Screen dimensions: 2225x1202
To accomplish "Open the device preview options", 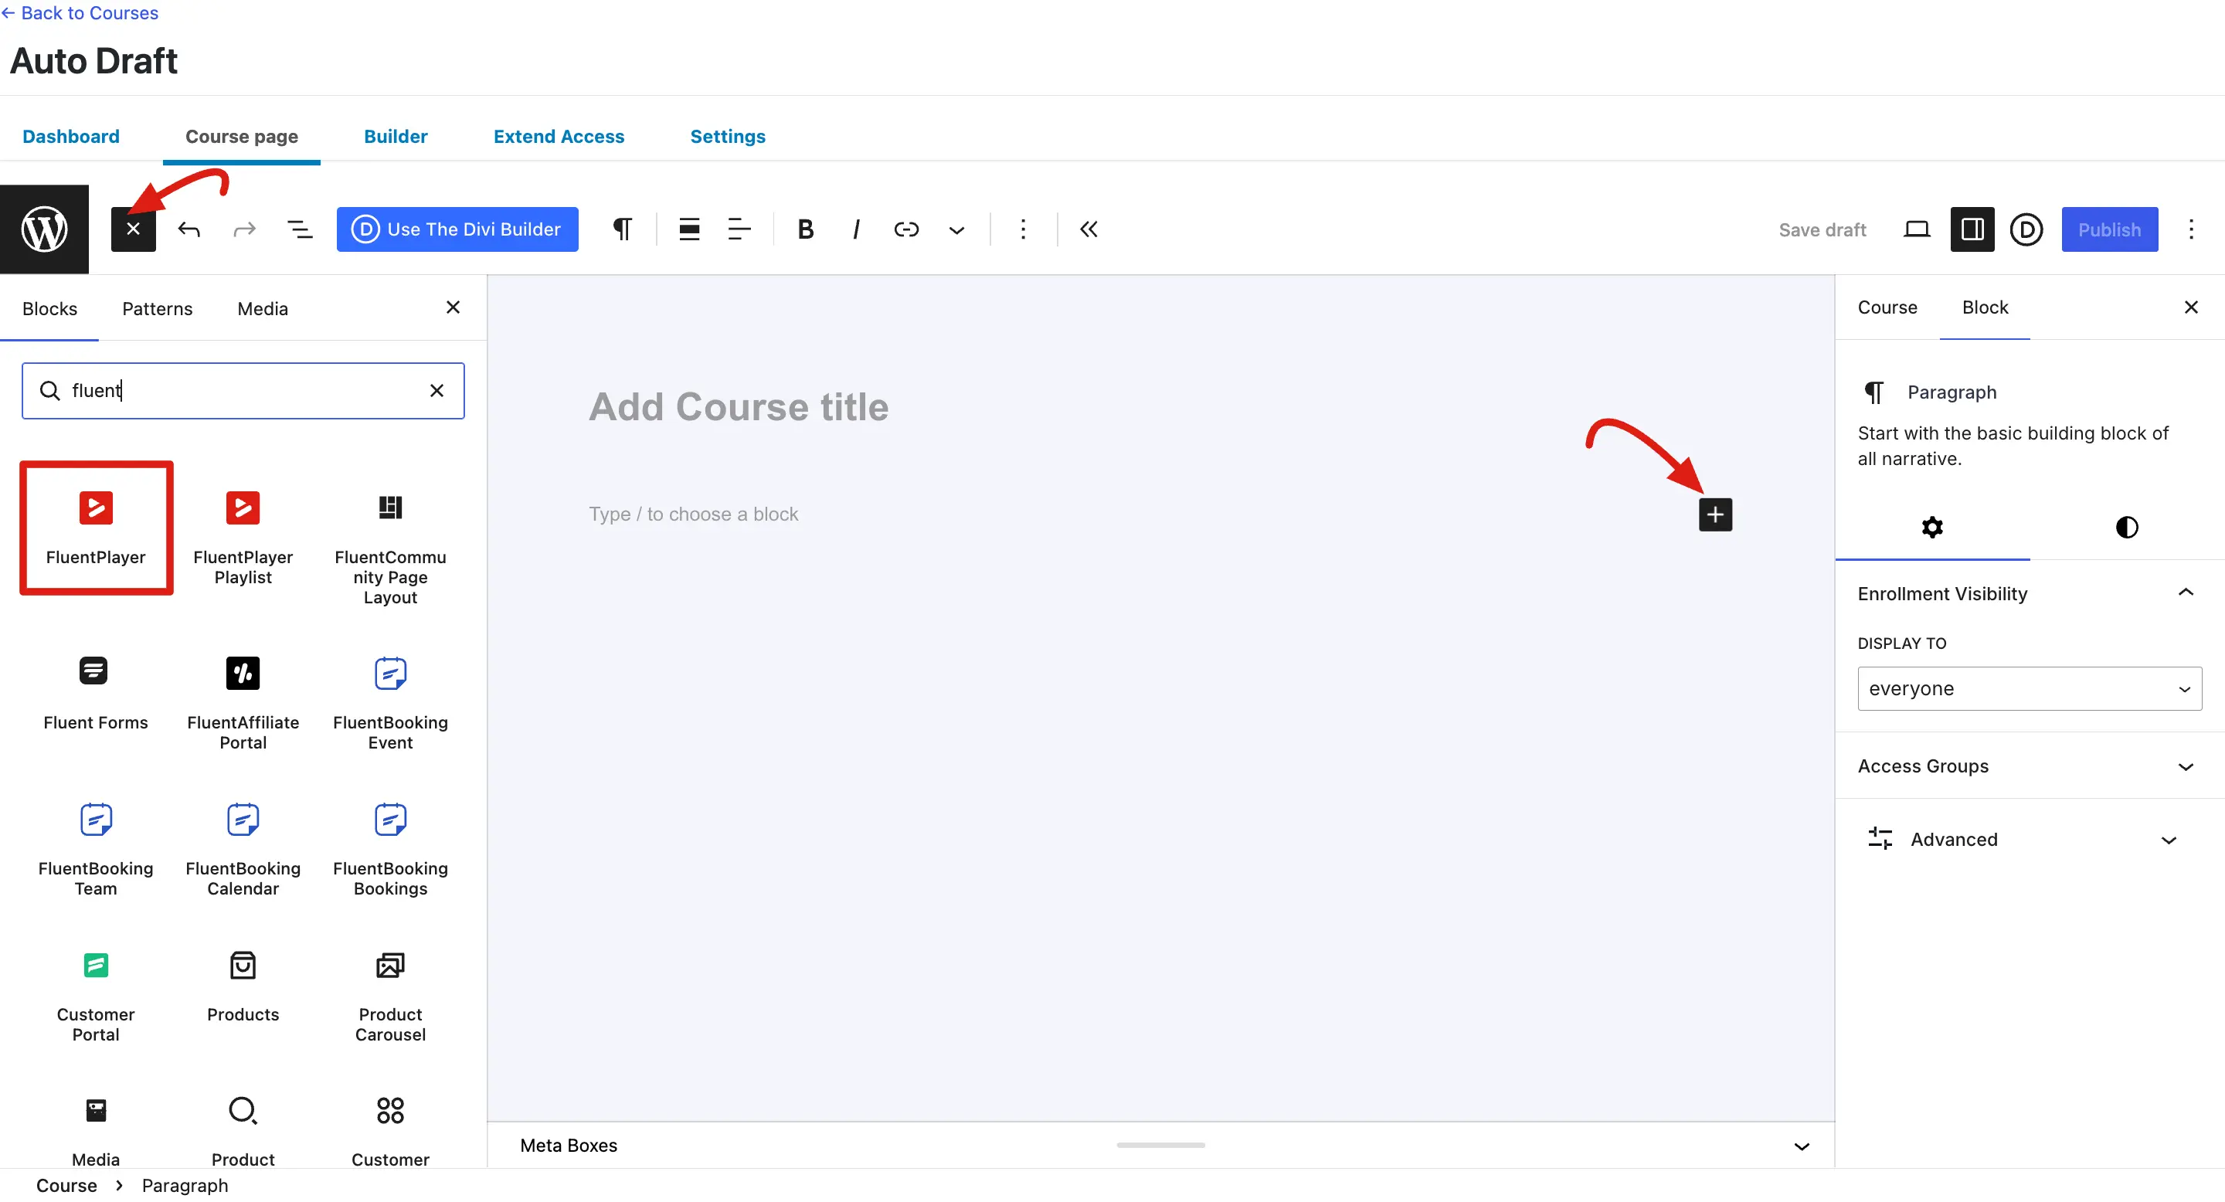I will click(x=1916, y=229).
